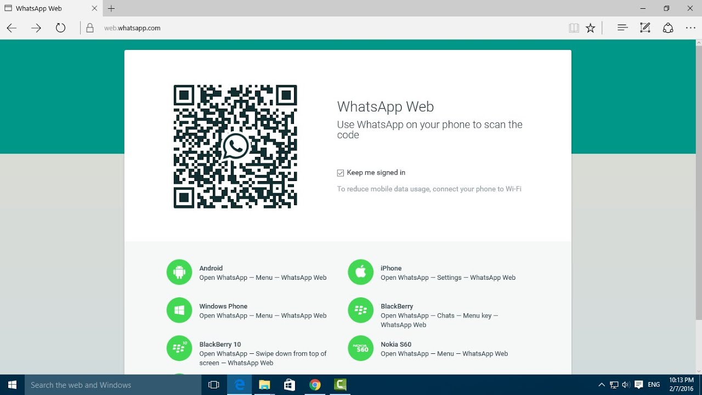Show hidden tray icons chevron
Viewport: 702px width, 395px height.
click(602, 385)
